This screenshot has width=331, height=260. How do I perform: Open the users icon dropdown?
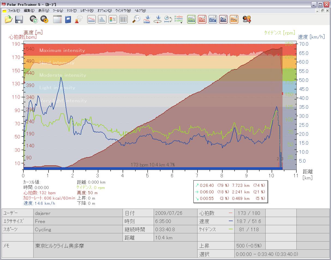(247, 19)
